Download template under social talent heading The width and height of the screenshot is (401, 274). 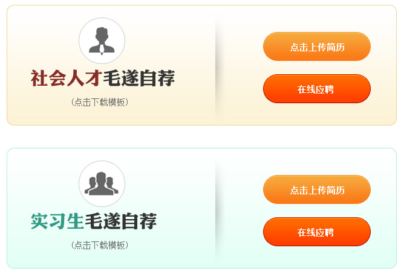(100, 103)
